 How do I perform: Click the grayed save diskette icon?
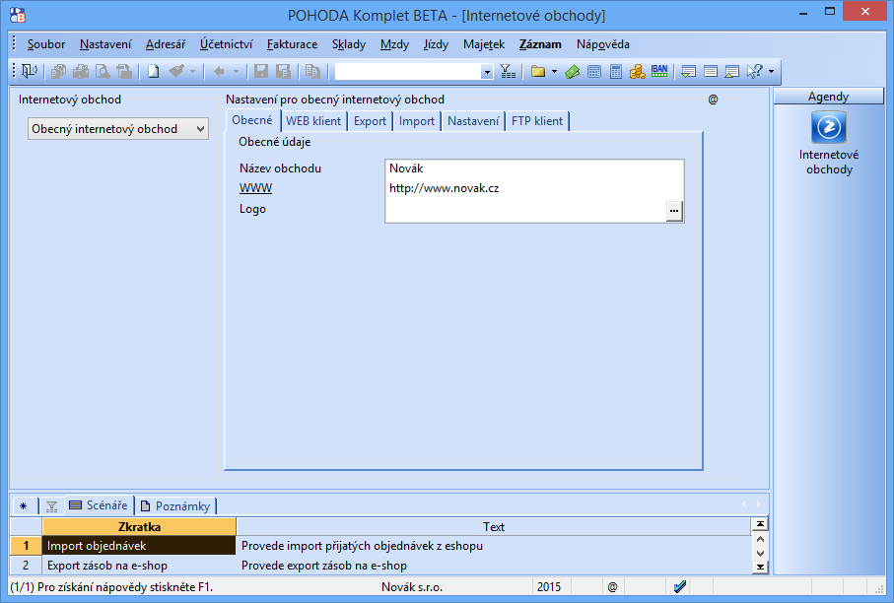[261, 71]
